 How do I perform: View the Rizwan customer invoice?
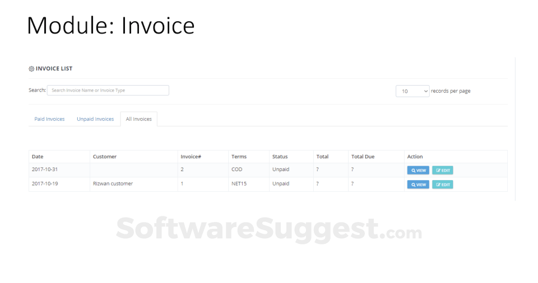(x=418, y=185)
